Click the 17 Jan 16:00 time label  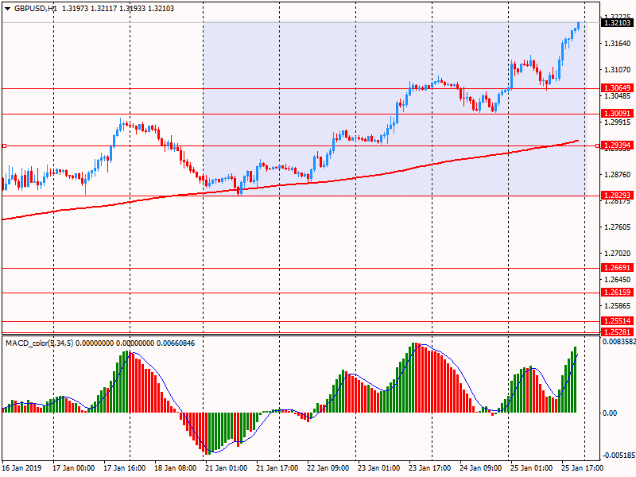point(125,467)
